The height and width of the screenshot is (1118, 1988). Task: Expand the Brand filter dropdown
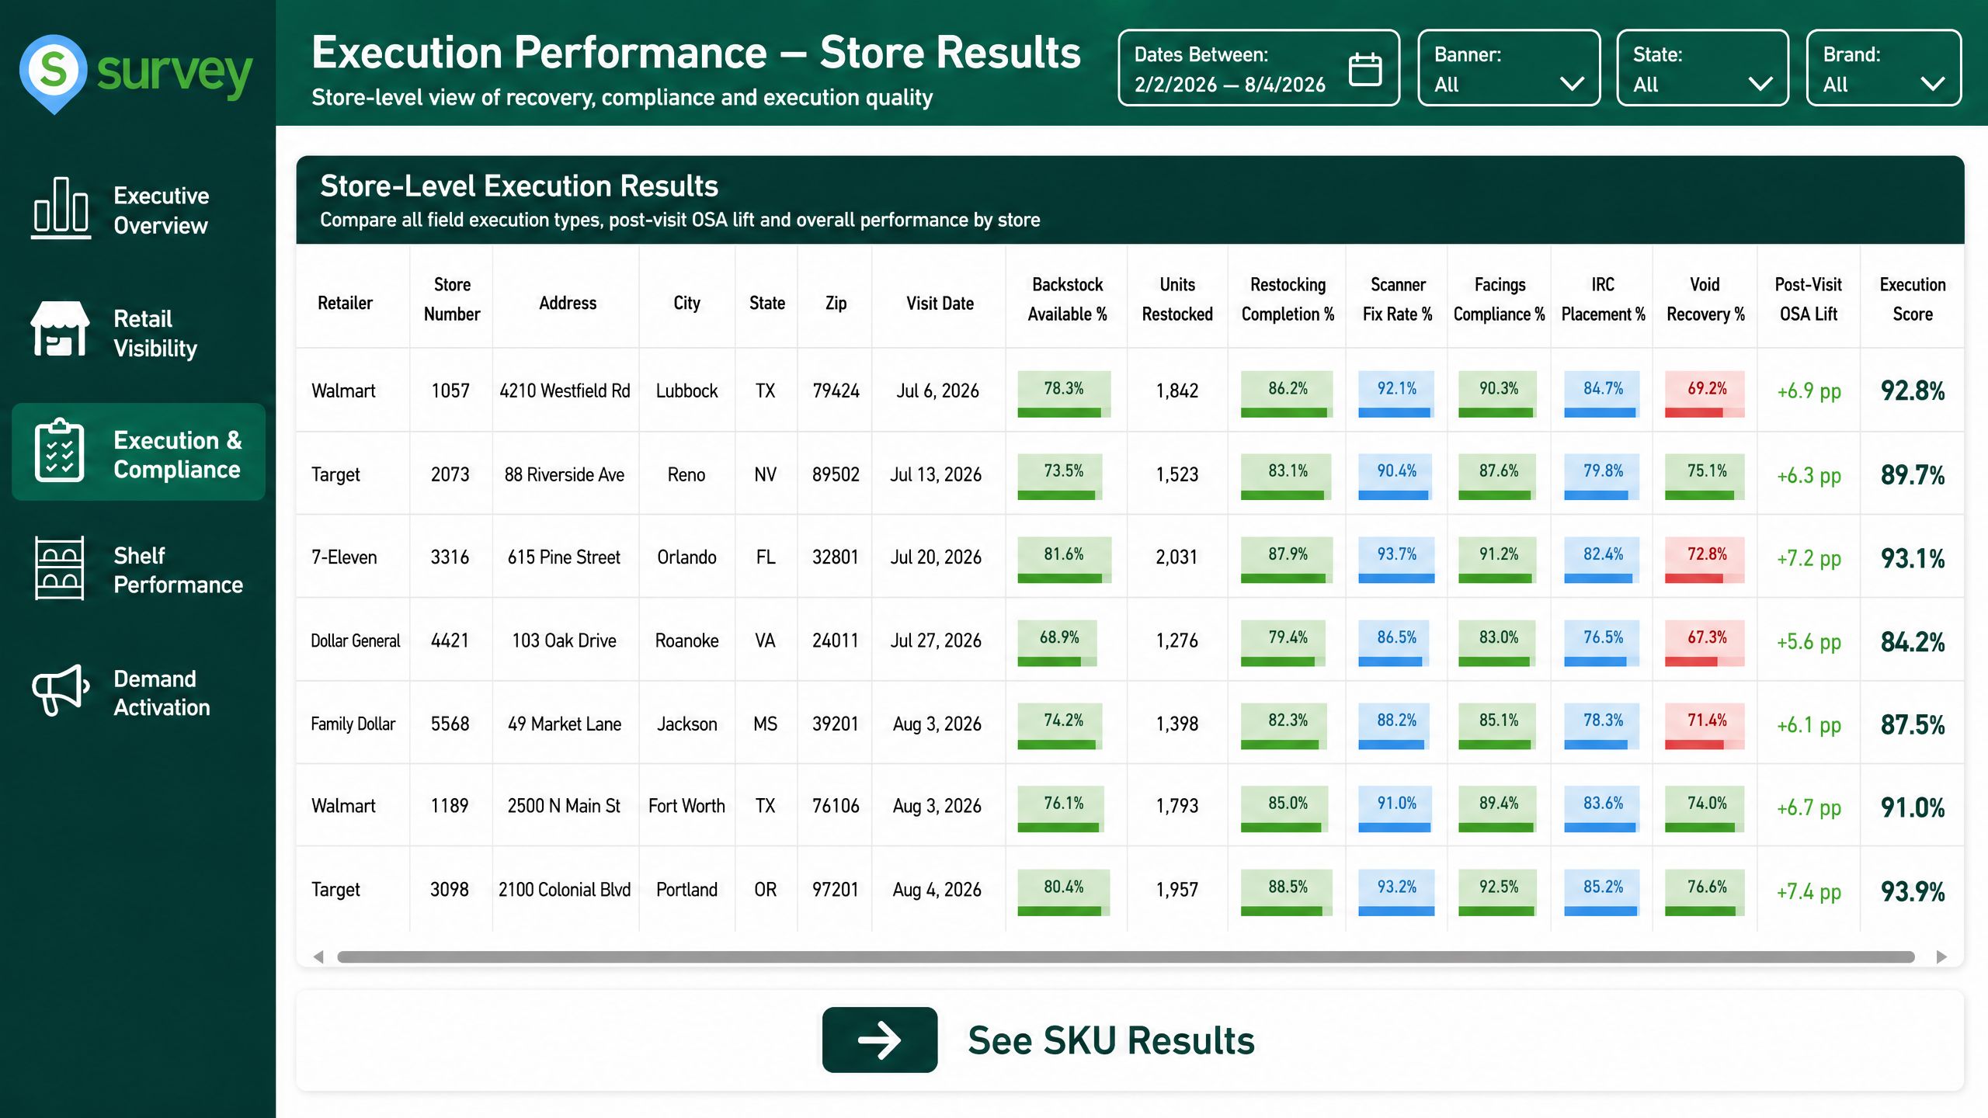tap(1883, 68)
